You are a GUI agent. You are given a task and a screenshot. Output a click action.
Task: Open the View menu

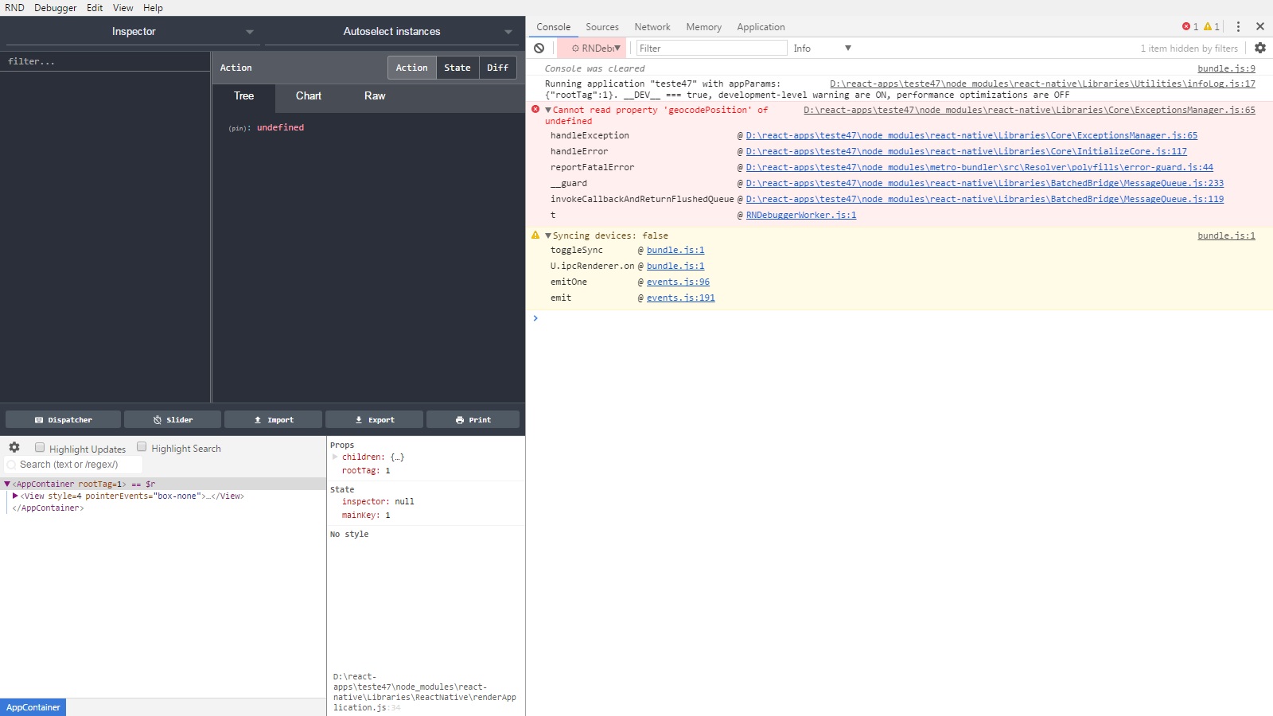[123, 8]
